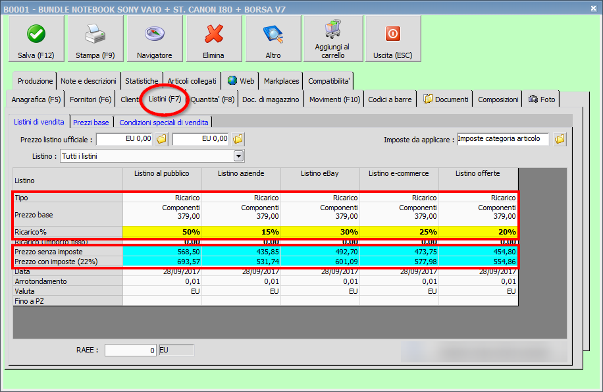
Task: Open the Foto tab with camera icon
Action: (x=542, y=99)
